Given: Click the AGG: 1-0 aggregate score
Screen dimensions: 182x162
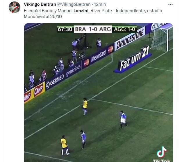Looking at the screenshot, I should [x=124, y=29].
